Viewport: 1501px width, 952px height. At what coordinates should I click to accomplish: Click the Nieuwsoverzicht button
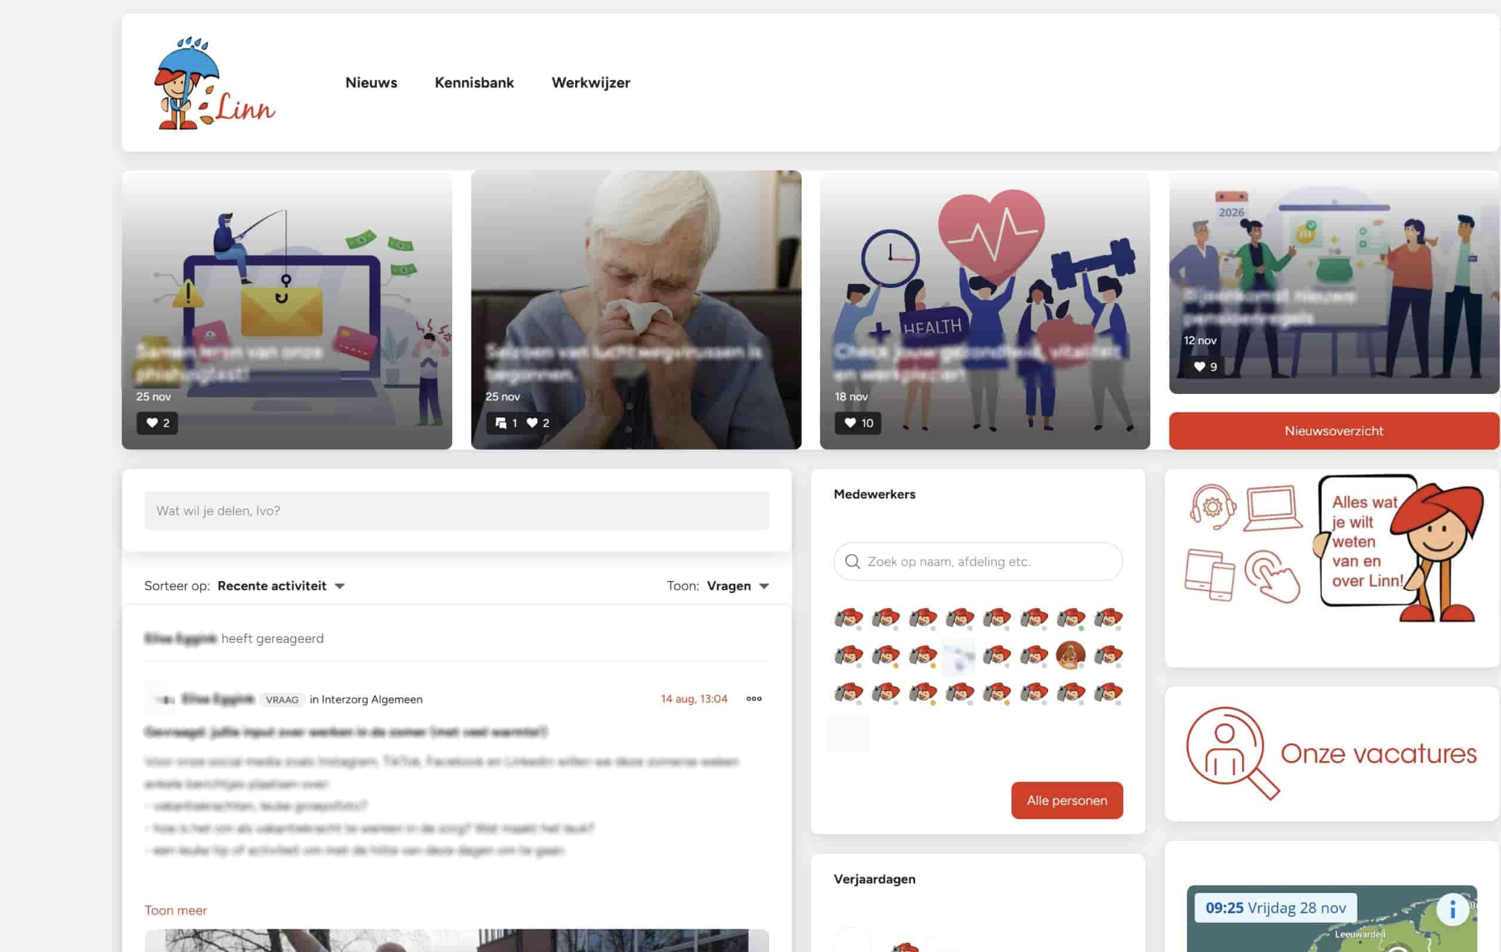1333,430
